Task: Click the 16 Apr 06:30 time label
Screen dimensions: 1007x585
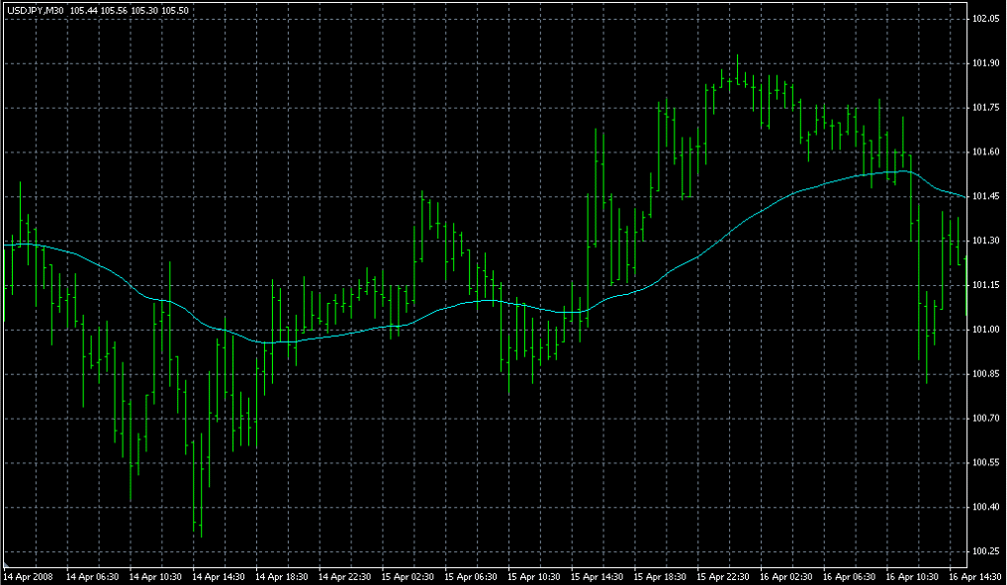Action: [x=850, y=576]
